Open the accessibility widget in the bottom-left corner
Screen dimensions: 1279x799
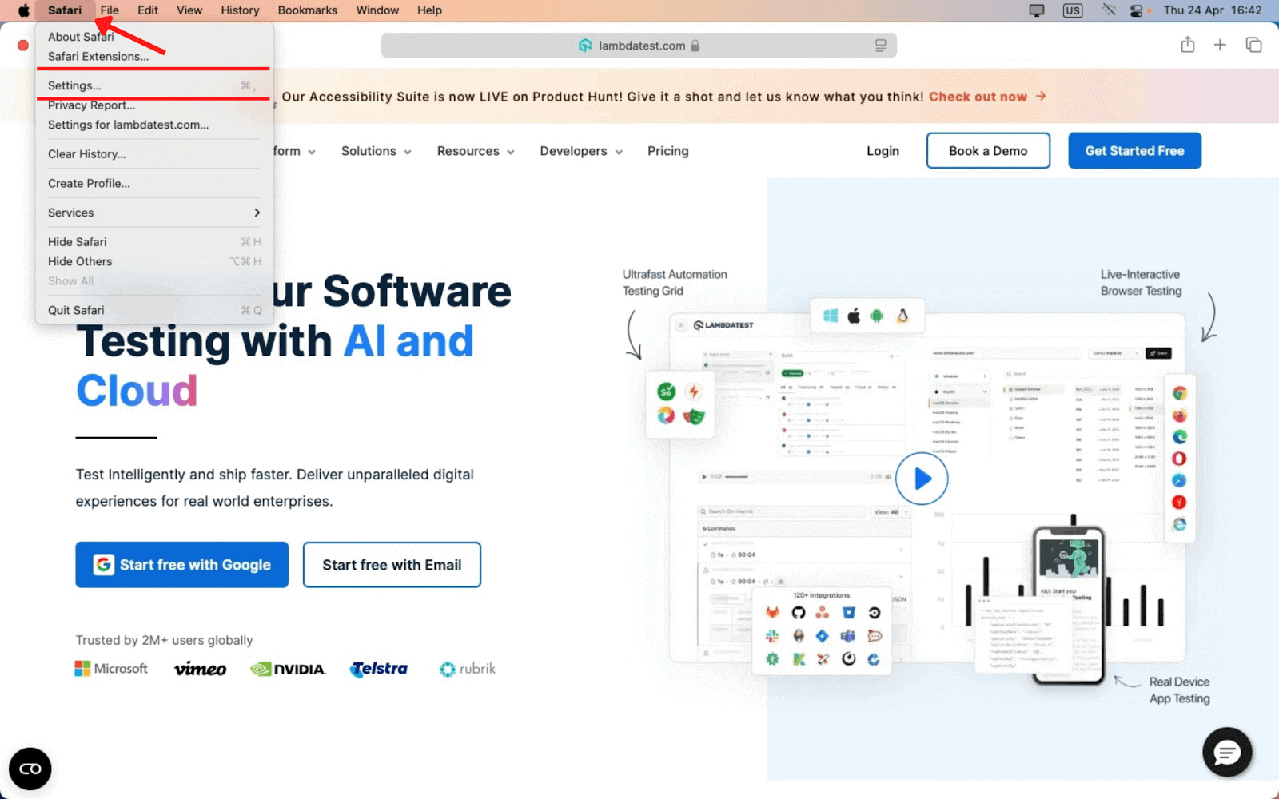(x=30, y=769)
